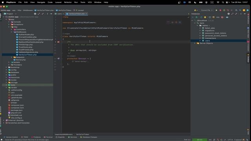Viewport: 251px width, 141px height.
Task: Open the Problems tool window
Action: [x=36, y=137]
